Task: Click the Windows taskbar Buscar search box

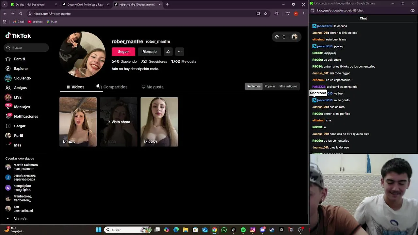Action: pos(128,230)
